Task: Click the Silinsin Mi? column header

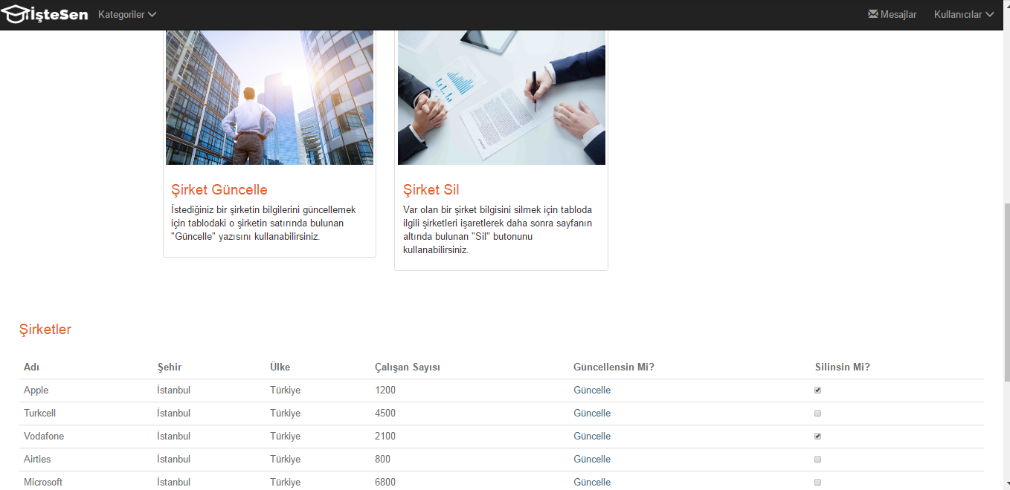Action: click(843, 367)
